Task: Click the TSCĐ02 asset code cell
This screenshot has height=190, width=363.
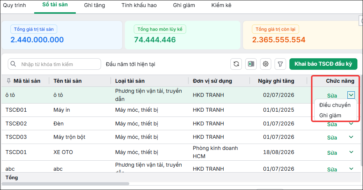Action: pos(16,124)
